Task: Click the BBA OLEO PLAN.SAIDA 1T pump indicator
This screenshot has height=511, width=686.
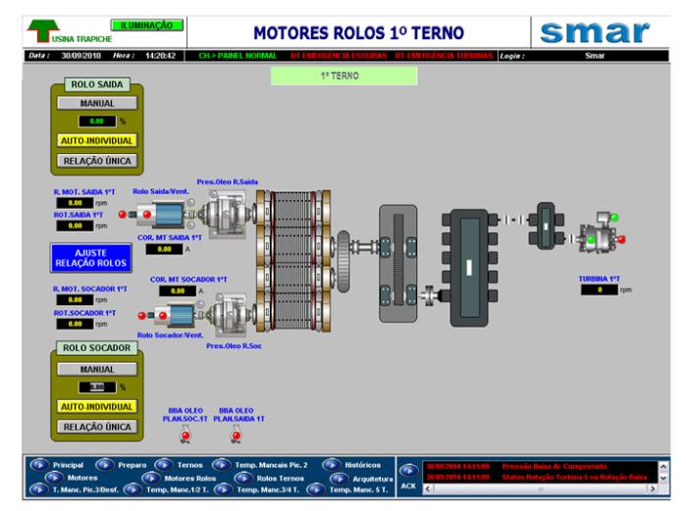Action: coord(237,435)
